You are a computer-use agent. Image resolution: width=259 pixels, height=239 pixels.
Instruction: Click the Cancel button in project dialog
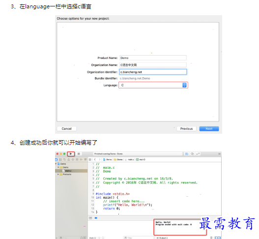66,129
